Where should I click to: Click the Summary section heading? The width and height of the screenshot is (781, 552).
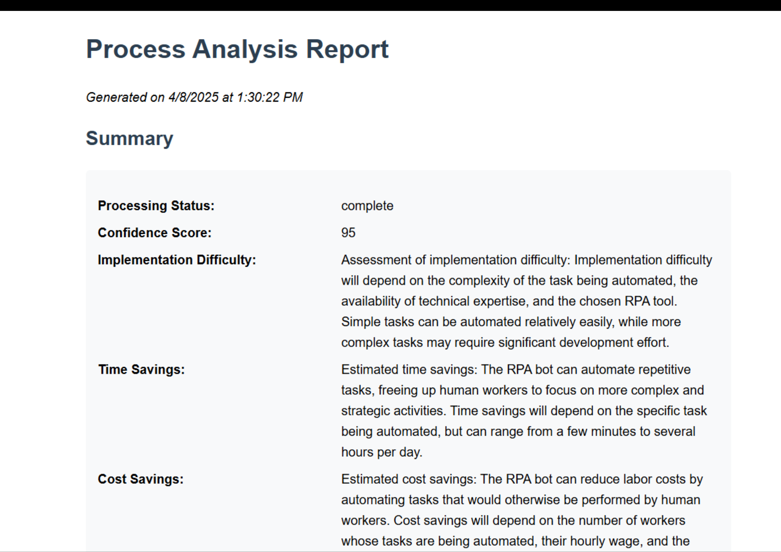tap(129, 138)
